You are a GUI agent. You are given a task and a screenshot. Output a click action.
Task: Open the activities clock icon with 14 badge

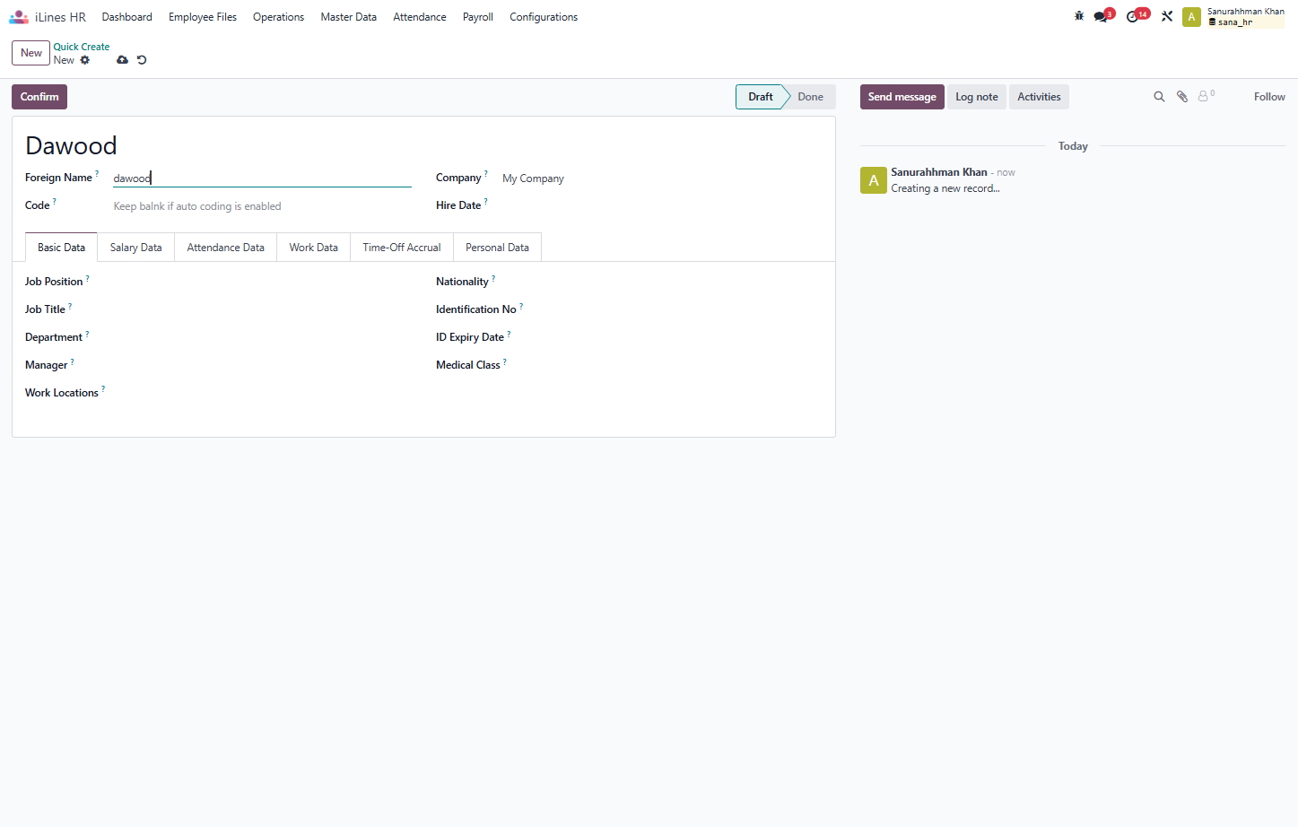(x=1137, y=16)
